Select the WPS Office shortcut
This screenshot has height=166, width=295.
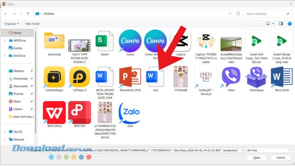pyautogui.click(x=54, y=113)
